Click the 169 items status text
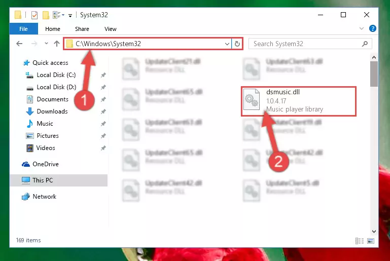390x261 pixels. [x=28, y=240]
